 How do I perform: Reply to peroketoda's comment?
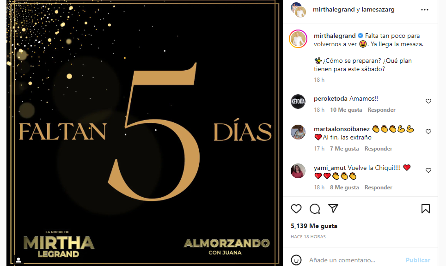click(381, 110)
